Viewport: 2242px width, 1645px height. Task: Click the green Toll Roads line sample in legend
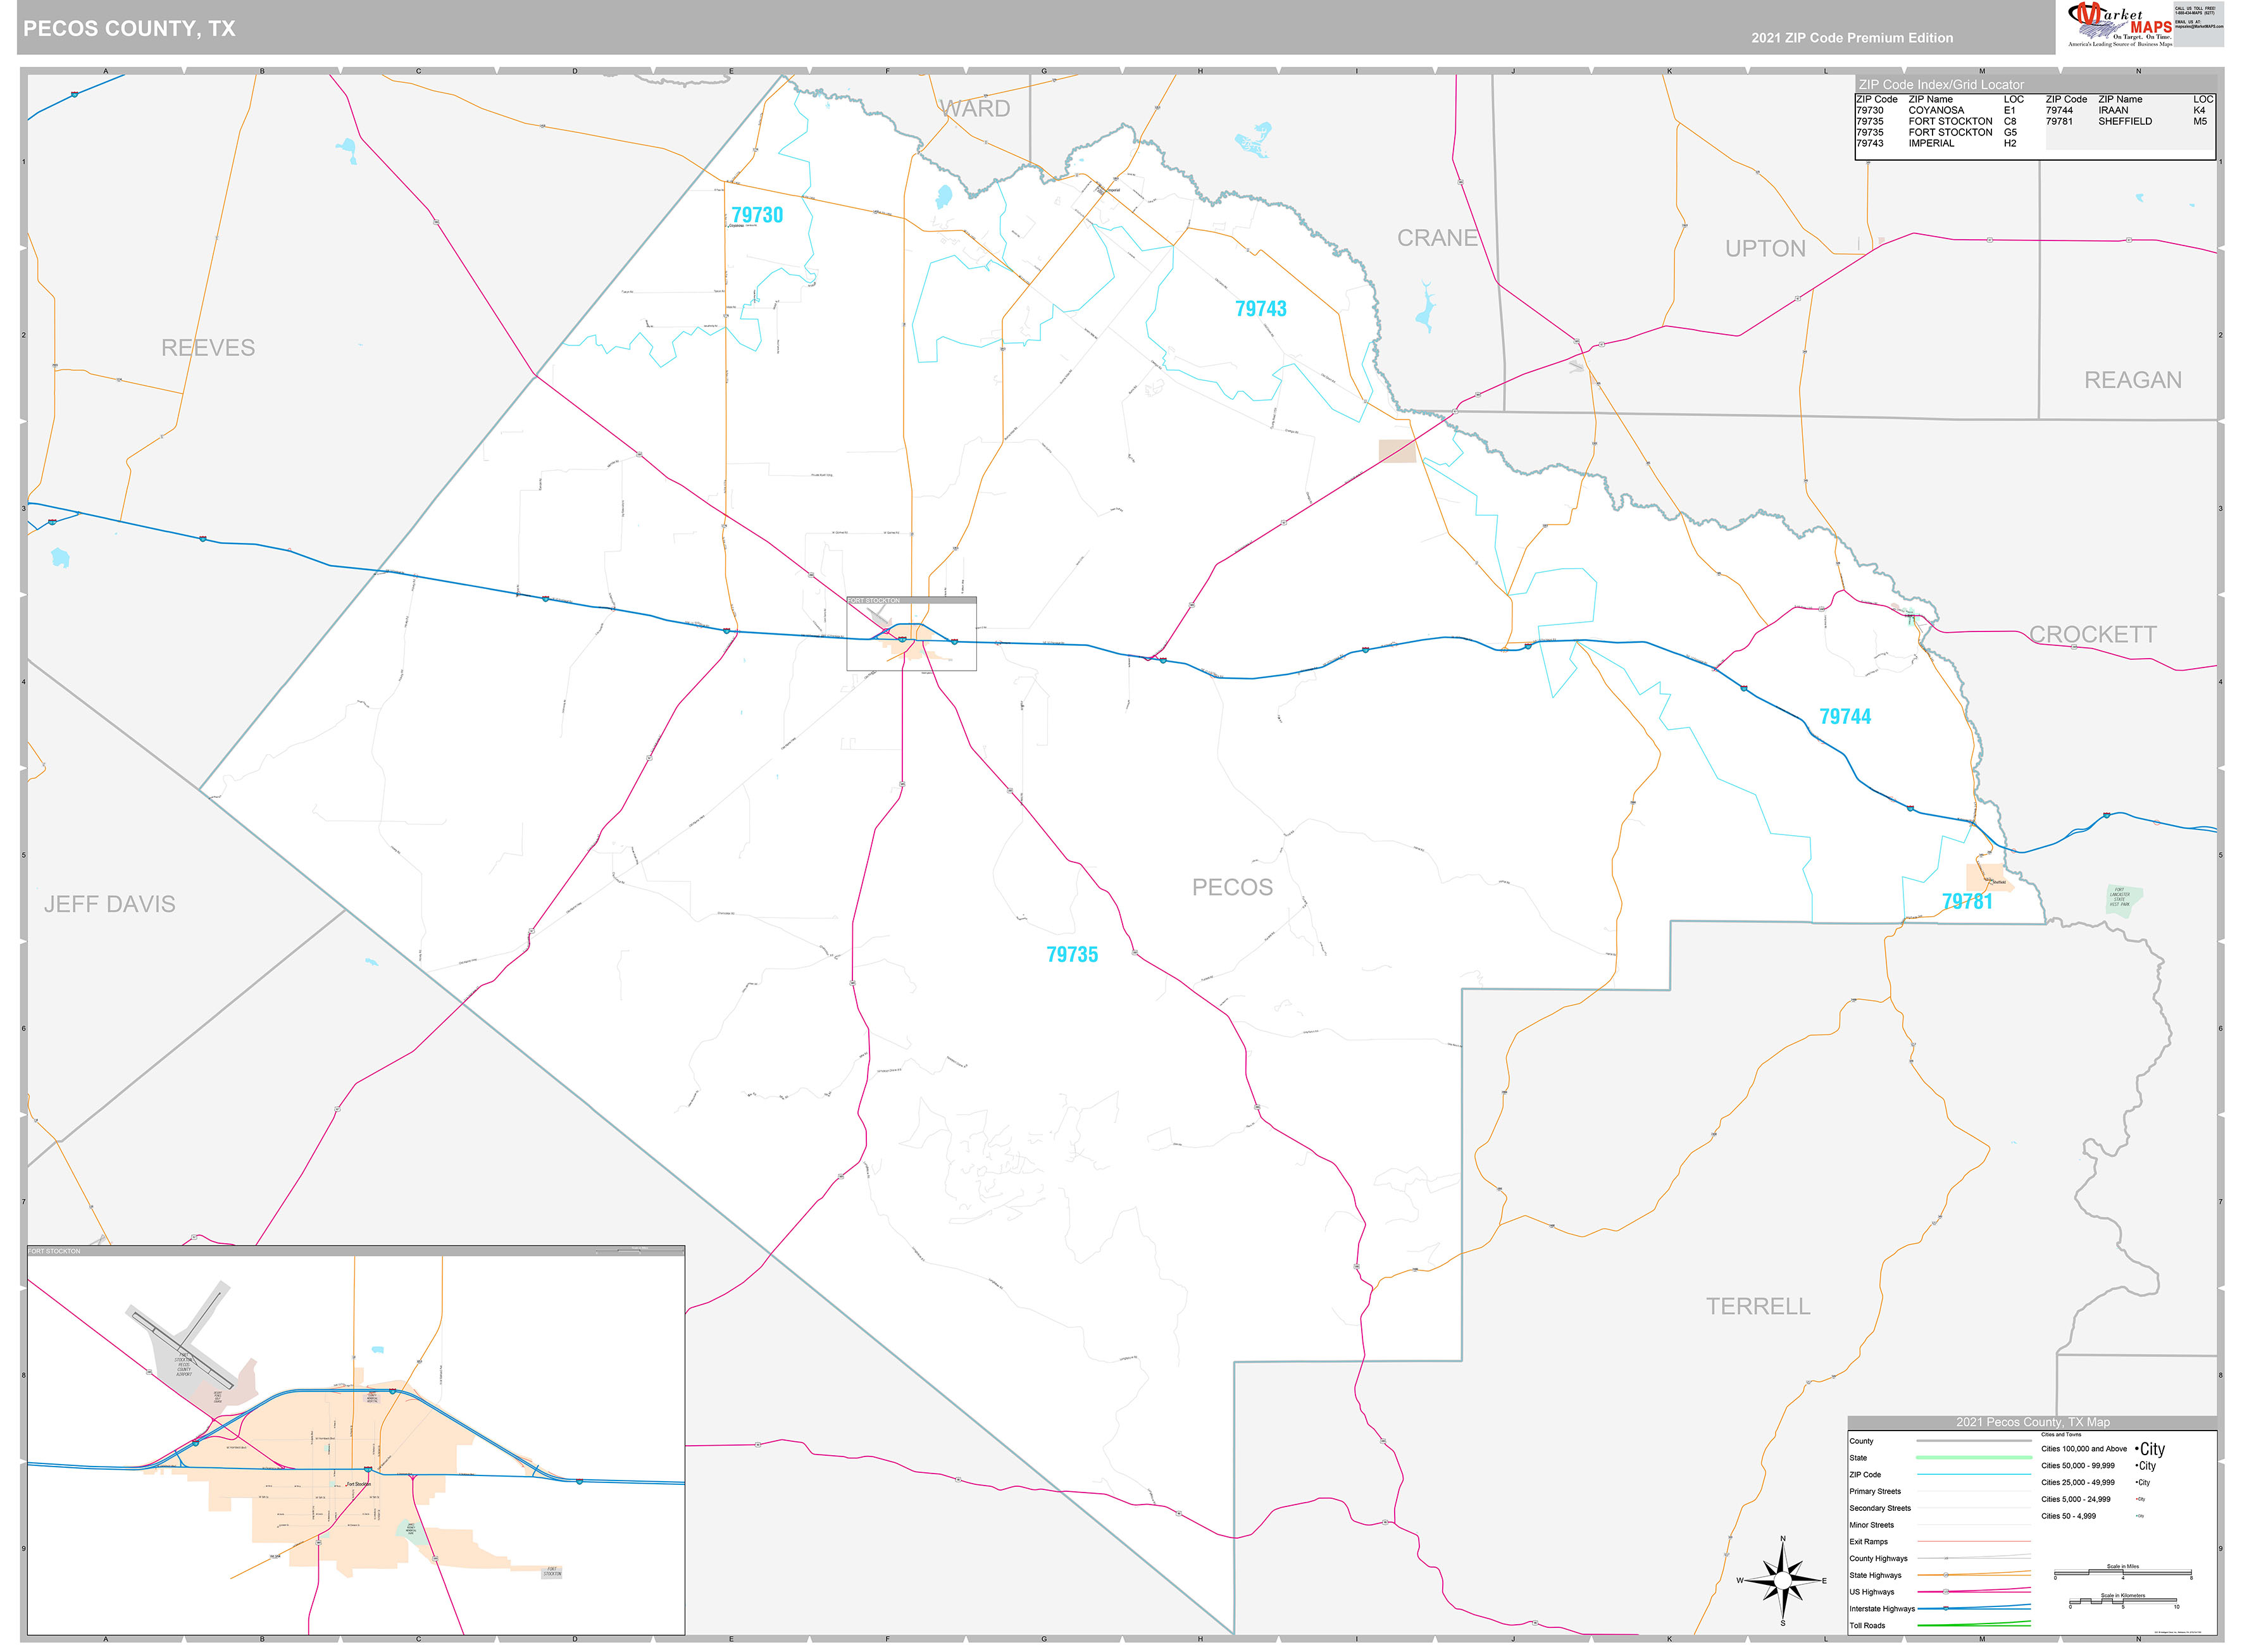[x=1974, y=1625]
